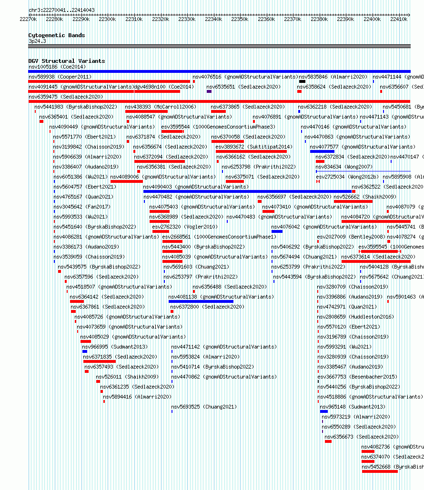Click the nsv526662 red variant bar
Image resolution: width=424 pixels, height=490 pixels.
click(x=353, y=201)
